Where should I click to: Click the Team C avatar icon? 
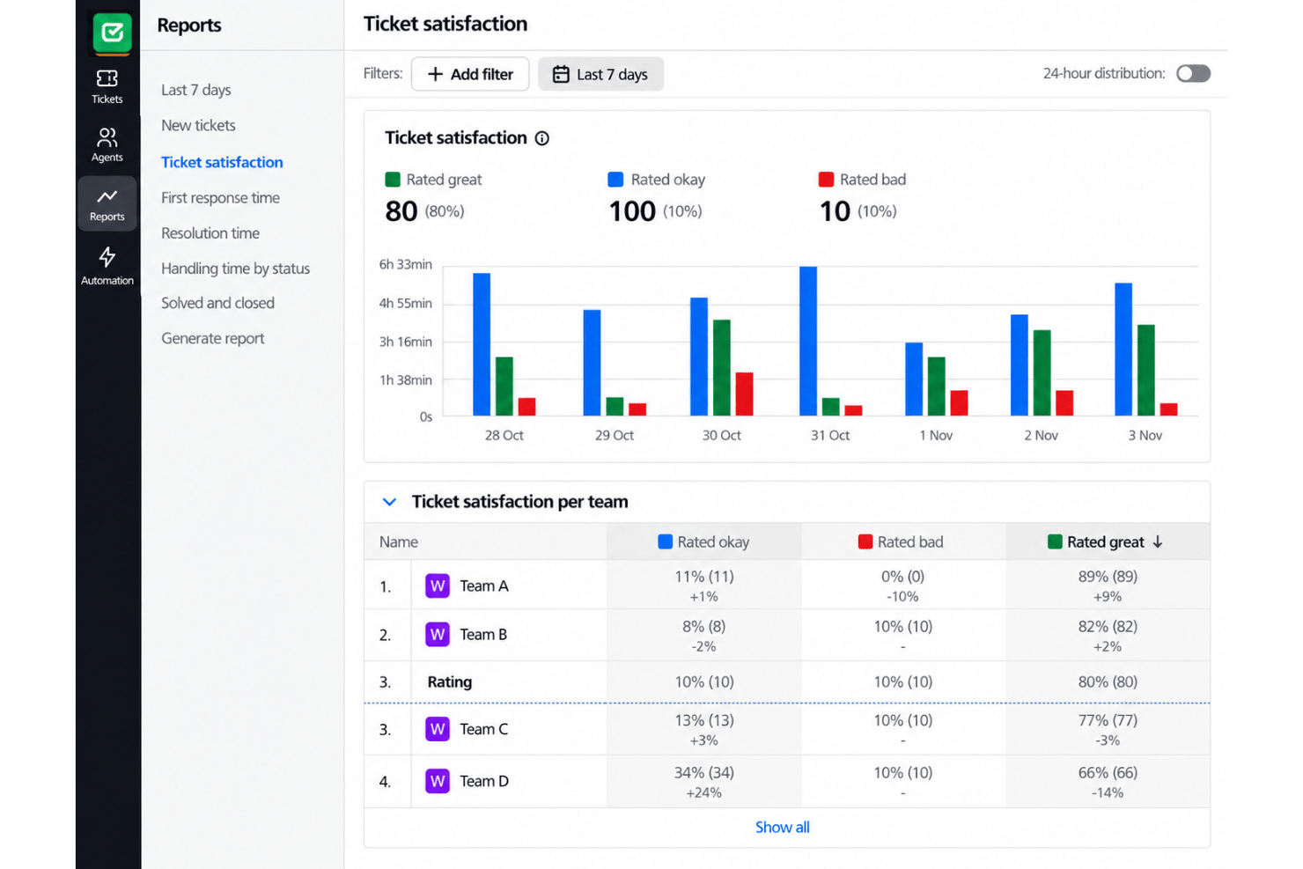click(x=438, y=729)
